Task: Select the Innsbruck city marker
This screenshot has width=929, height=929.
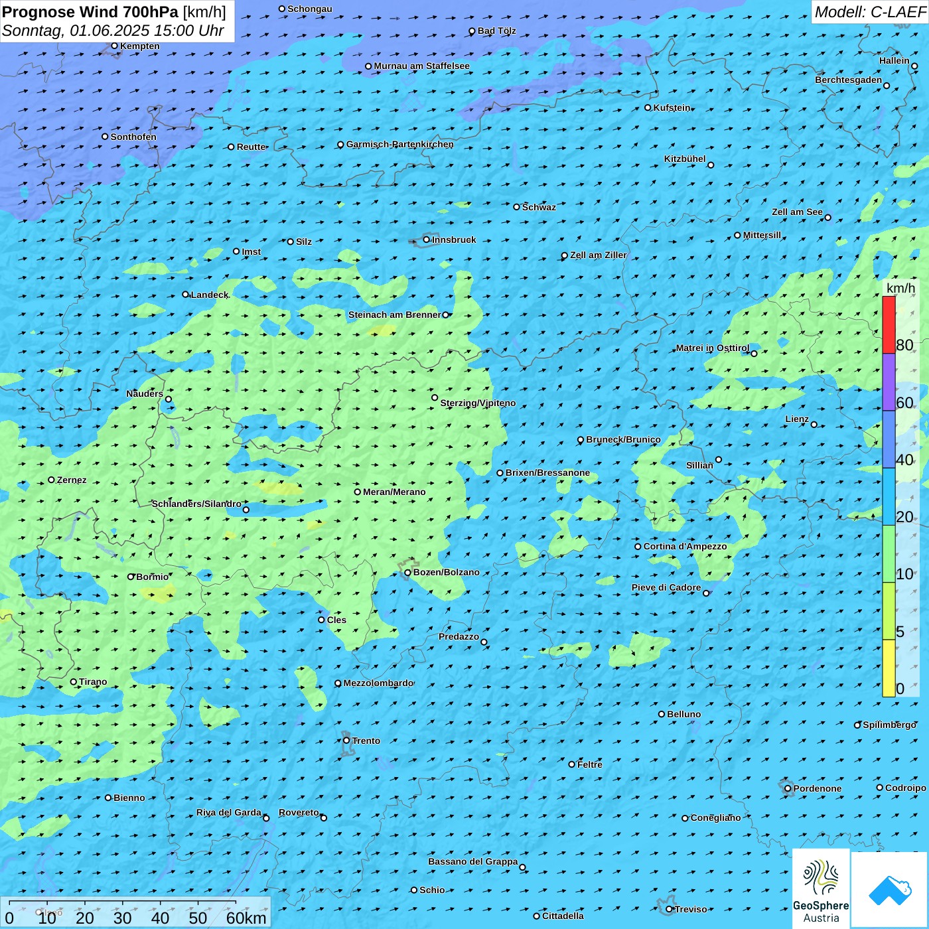Action: click(427, 240)
